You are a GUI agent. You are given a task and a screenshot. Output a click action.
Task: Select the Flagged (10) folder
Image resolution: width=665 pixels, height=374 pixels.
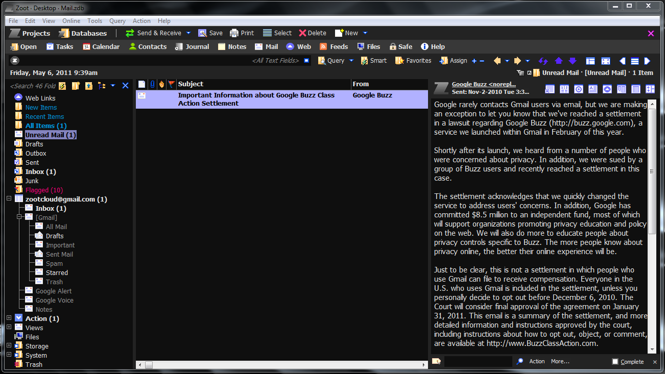point(44,190)
